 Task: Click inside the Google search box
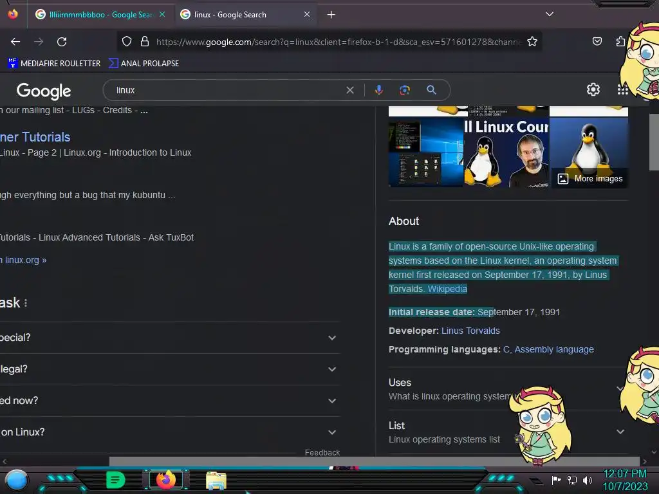click(227, 90)
